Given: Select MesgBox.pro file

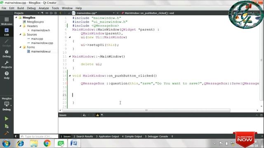Looking at the screenshot, I should pos(35,22).
